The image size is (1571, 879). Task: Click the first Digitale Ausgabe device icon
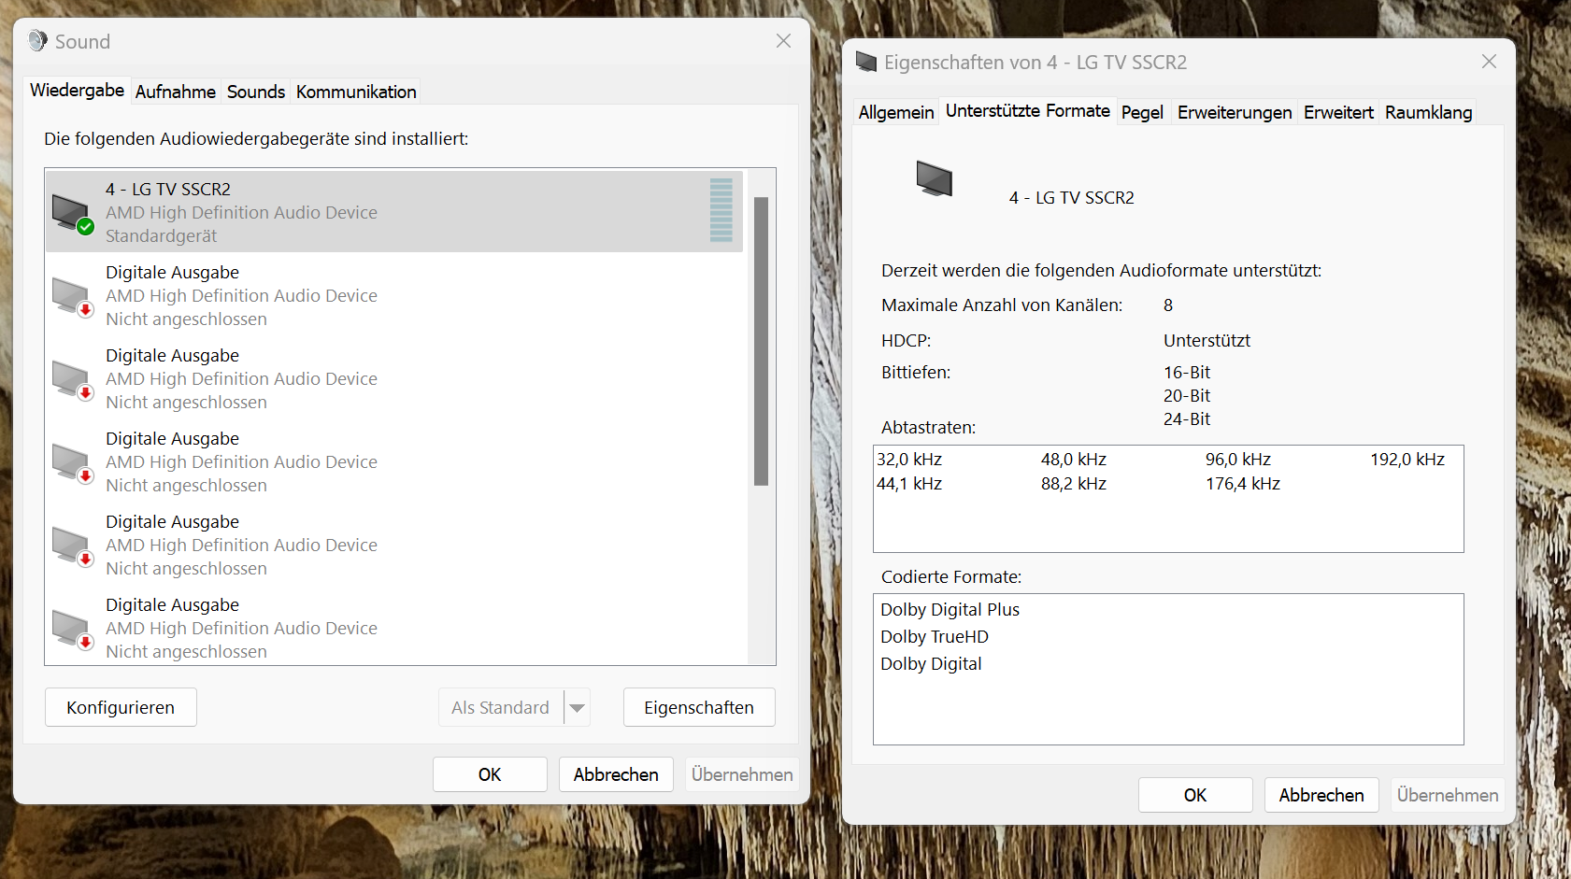[x=71, y=291]
